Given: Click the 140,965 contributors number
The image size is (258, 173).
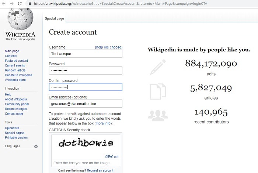Looking at the screenshot, I should [211, 112].
